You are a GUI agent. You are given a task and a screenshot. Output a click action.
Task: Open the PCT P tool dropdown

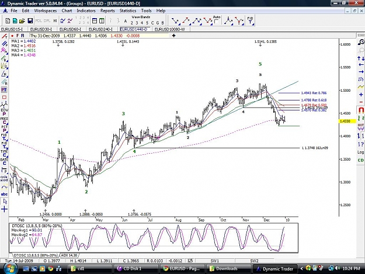(x=4, y=129)
